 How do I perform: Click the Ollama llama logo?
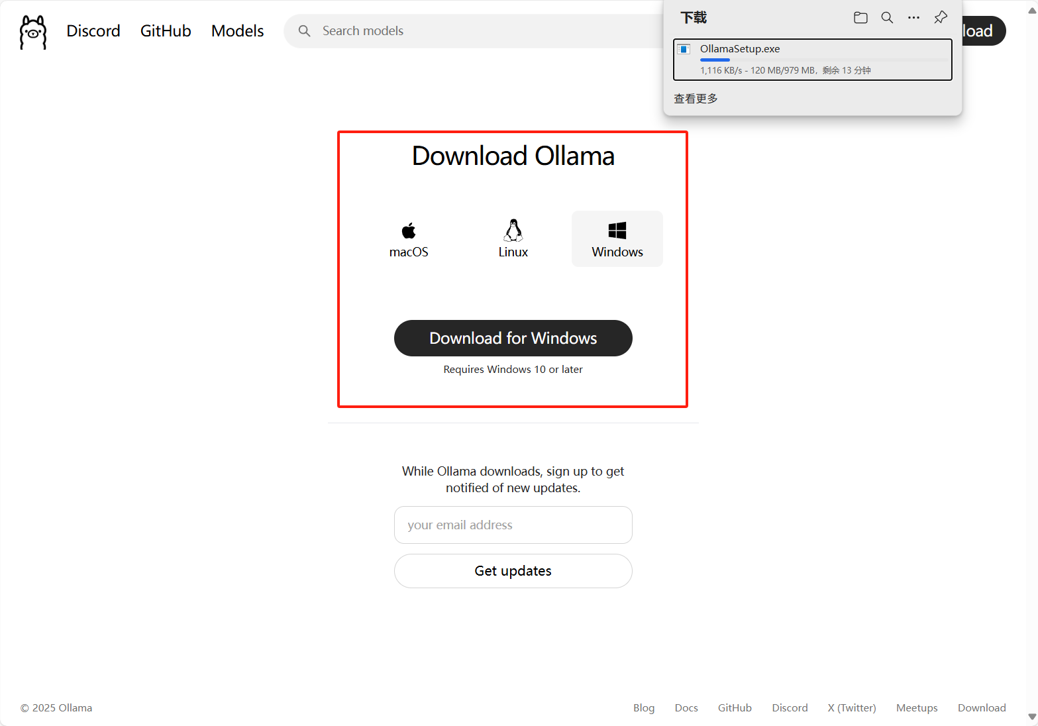point(33,32)
